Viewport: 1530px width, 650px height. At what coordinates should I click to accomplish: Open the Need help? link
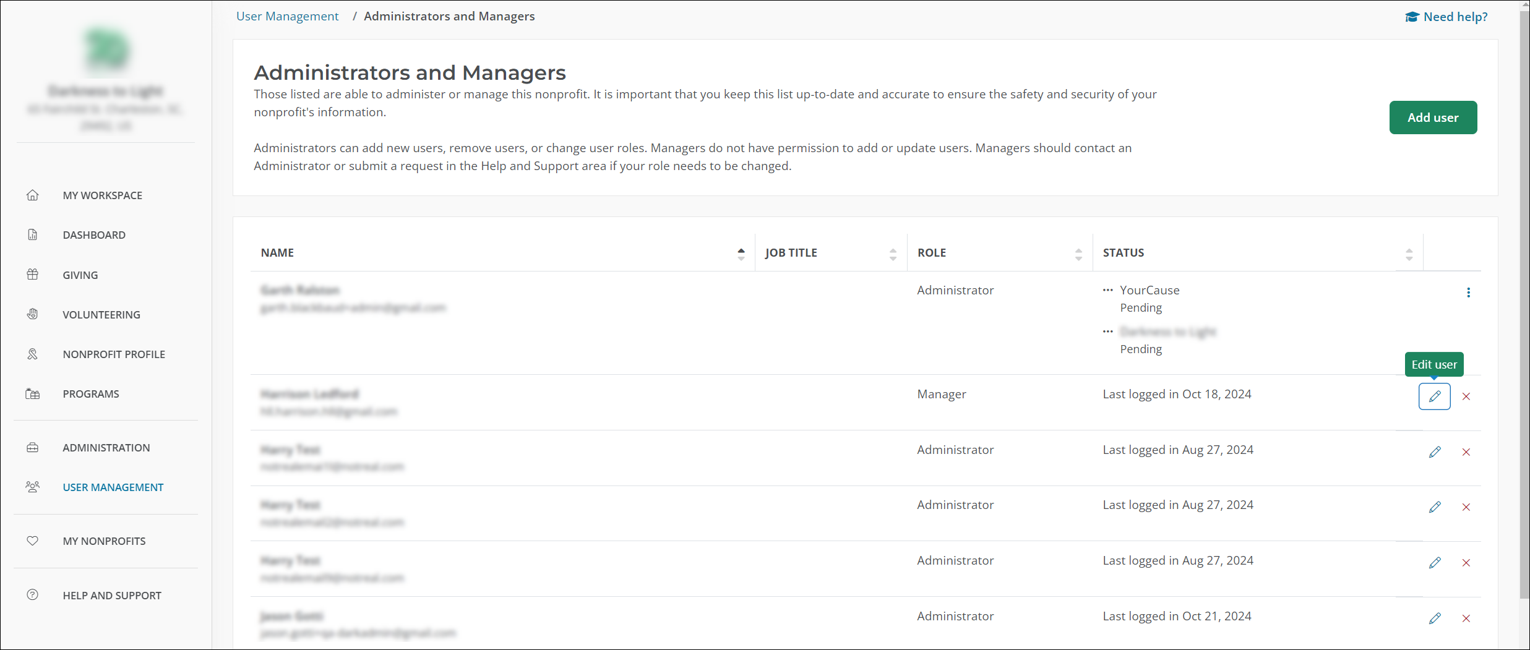1446,17
